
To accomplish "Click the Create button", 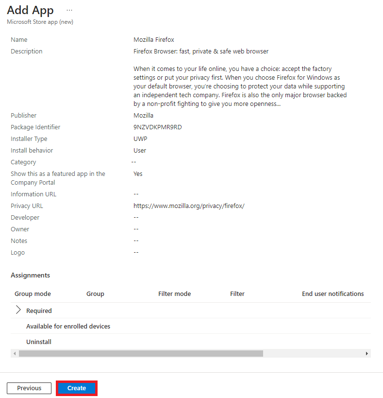I will point(77,388).
